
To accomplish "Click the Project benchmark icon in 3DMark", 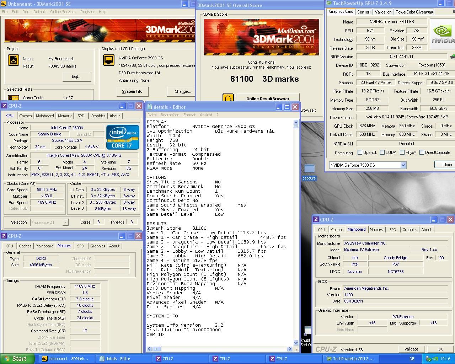I will pos(14,60).
